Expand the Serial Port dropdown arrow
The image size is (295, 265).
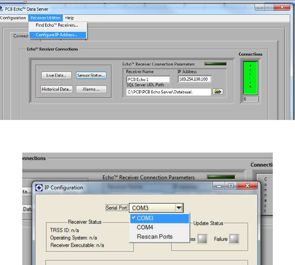point(179,208)
